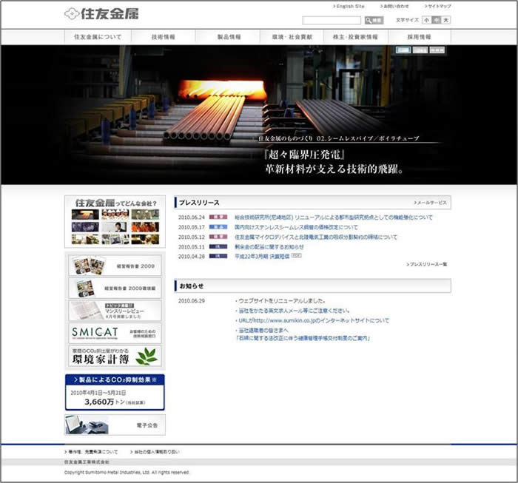
Task: Open the 製品によるCO₂抑制効果 box header
Action: point(115,380)
